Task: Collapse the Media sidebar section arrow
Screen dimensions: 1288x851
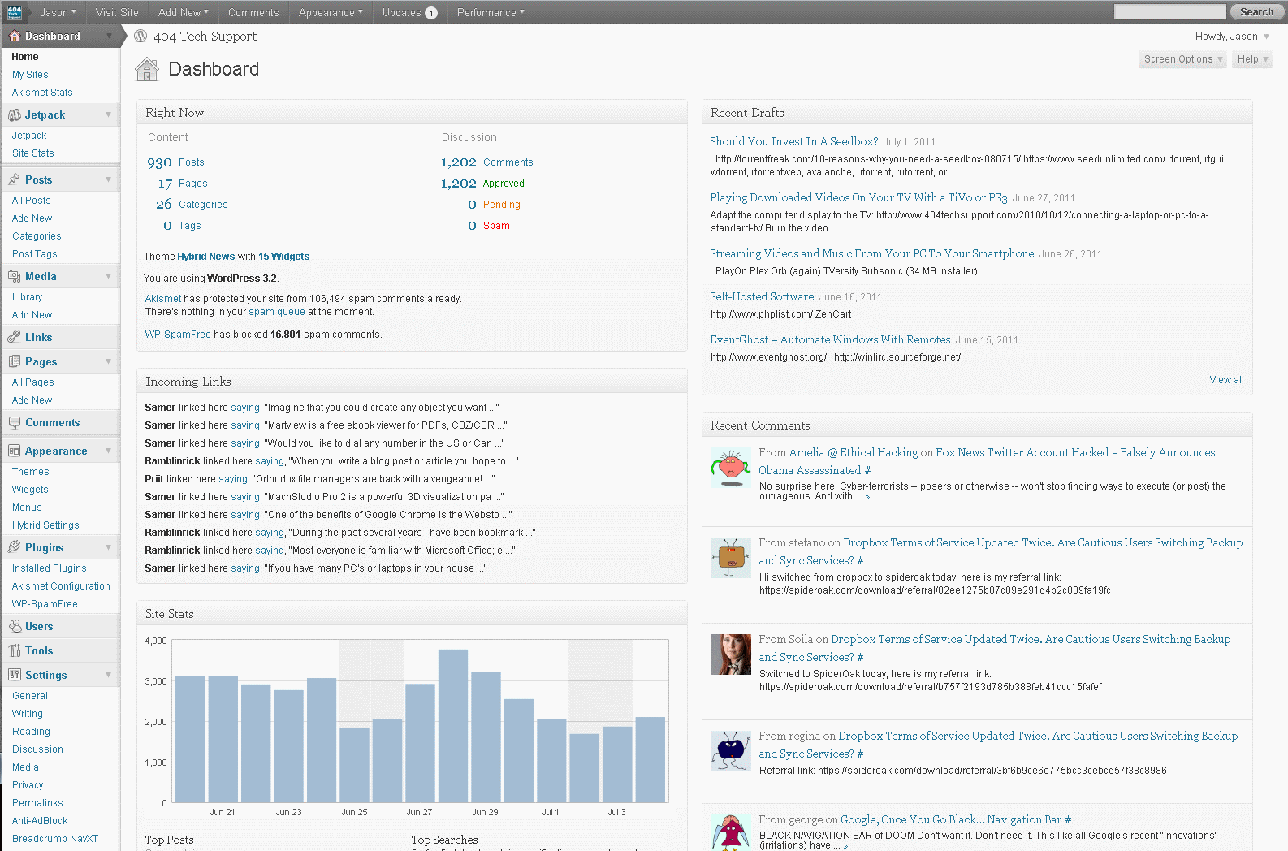Action: click(x=108, y=276)
